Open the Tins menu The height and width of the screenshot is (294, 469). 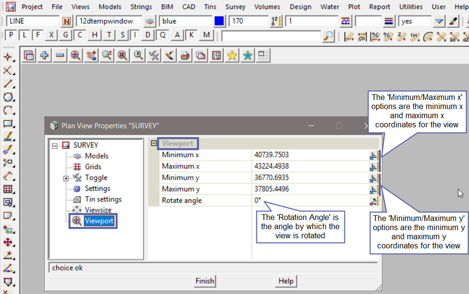click(209, 7)
